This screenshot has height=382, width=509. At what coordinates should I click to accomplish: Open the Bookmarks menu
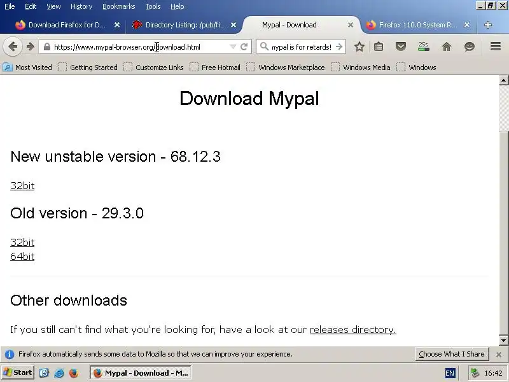[x=118, y=6]
